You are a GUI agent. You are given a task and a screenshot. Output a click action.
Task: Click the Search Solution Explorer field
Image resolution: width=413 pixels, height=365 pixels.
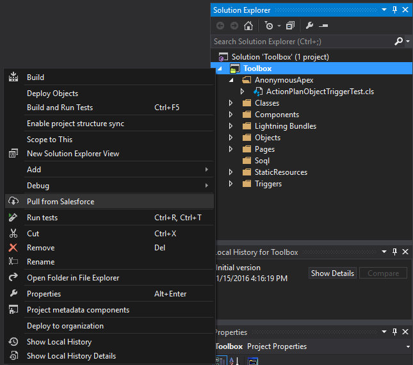point(301,42)
